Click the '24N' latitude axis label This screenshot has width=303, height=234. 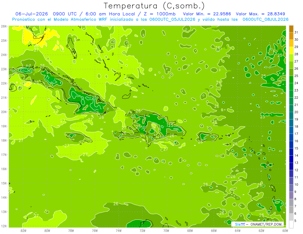click(4, 55)
